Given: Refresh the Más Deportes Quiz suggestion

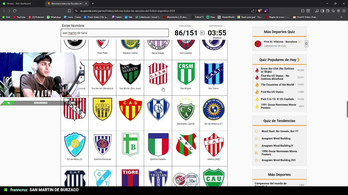Looking at the screenshot, I should point(306,44).
